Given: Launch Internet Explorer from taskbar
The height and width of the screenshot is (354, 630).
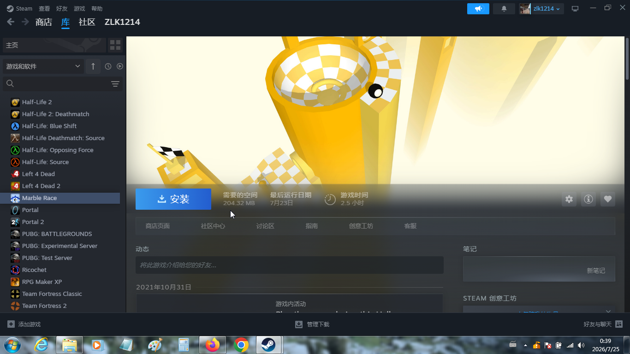Looking at the screenshot, I should (x=42, y=345).
